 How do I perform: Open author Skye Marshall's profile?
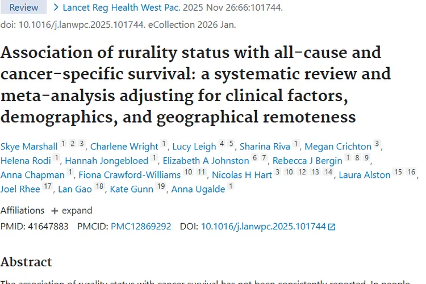click(29, 147)
